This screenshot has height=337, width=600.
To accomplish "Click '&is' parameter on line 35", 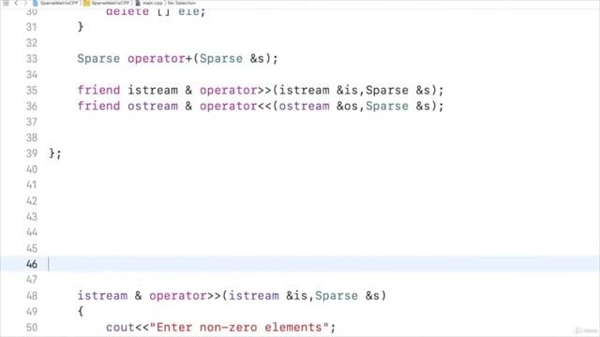I will tap(347, 91).
